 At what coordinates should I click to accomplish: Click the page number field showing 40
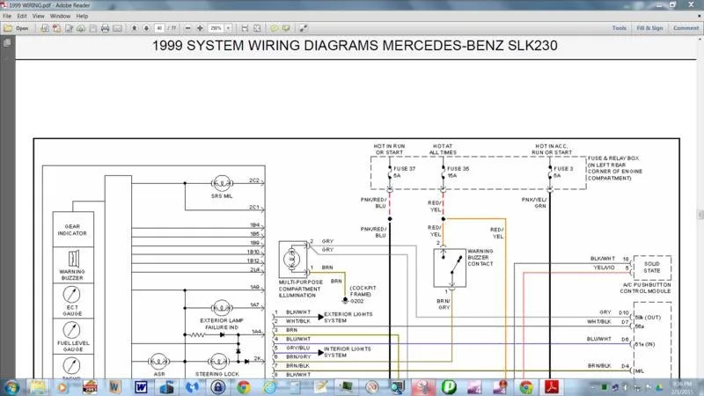click(x=159, y=28)
